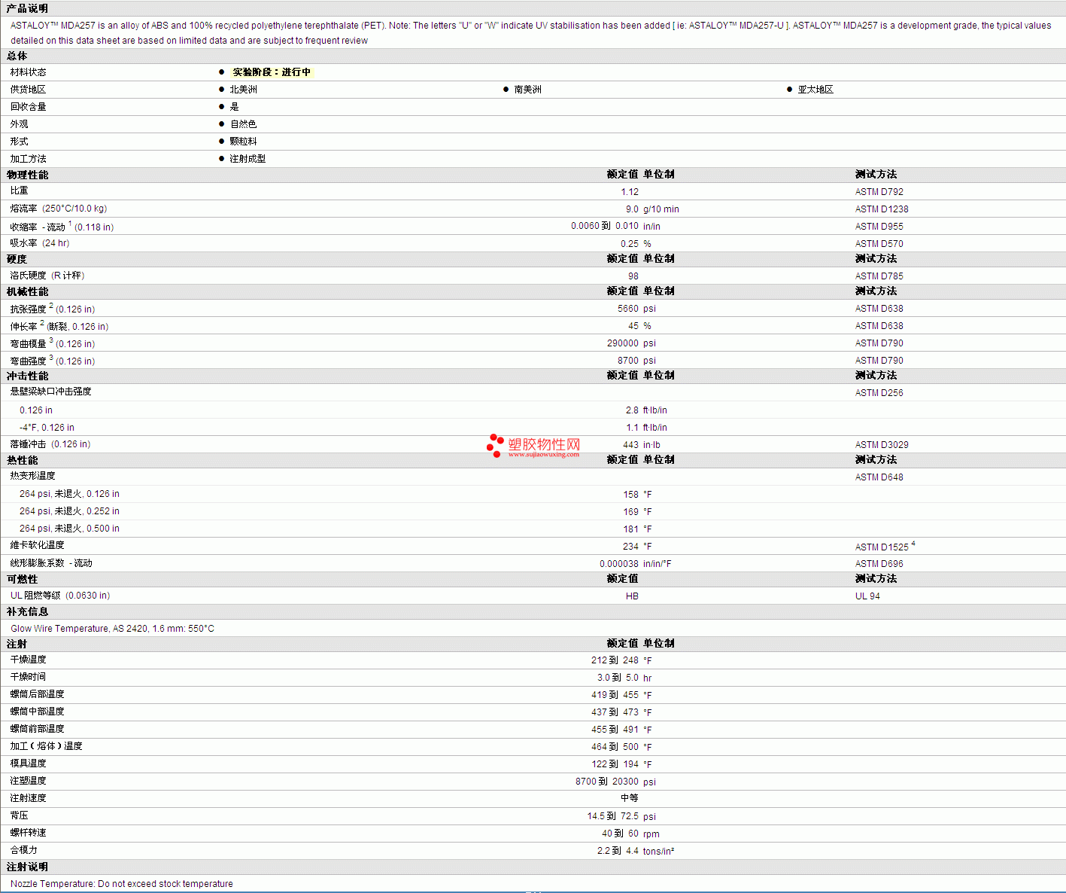Click the UL 阻燃等级 HB value

click(632, 596)
